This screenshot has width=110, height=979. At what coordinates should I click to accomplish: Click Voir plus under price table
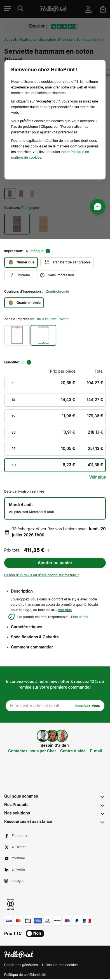click(97, 477)
